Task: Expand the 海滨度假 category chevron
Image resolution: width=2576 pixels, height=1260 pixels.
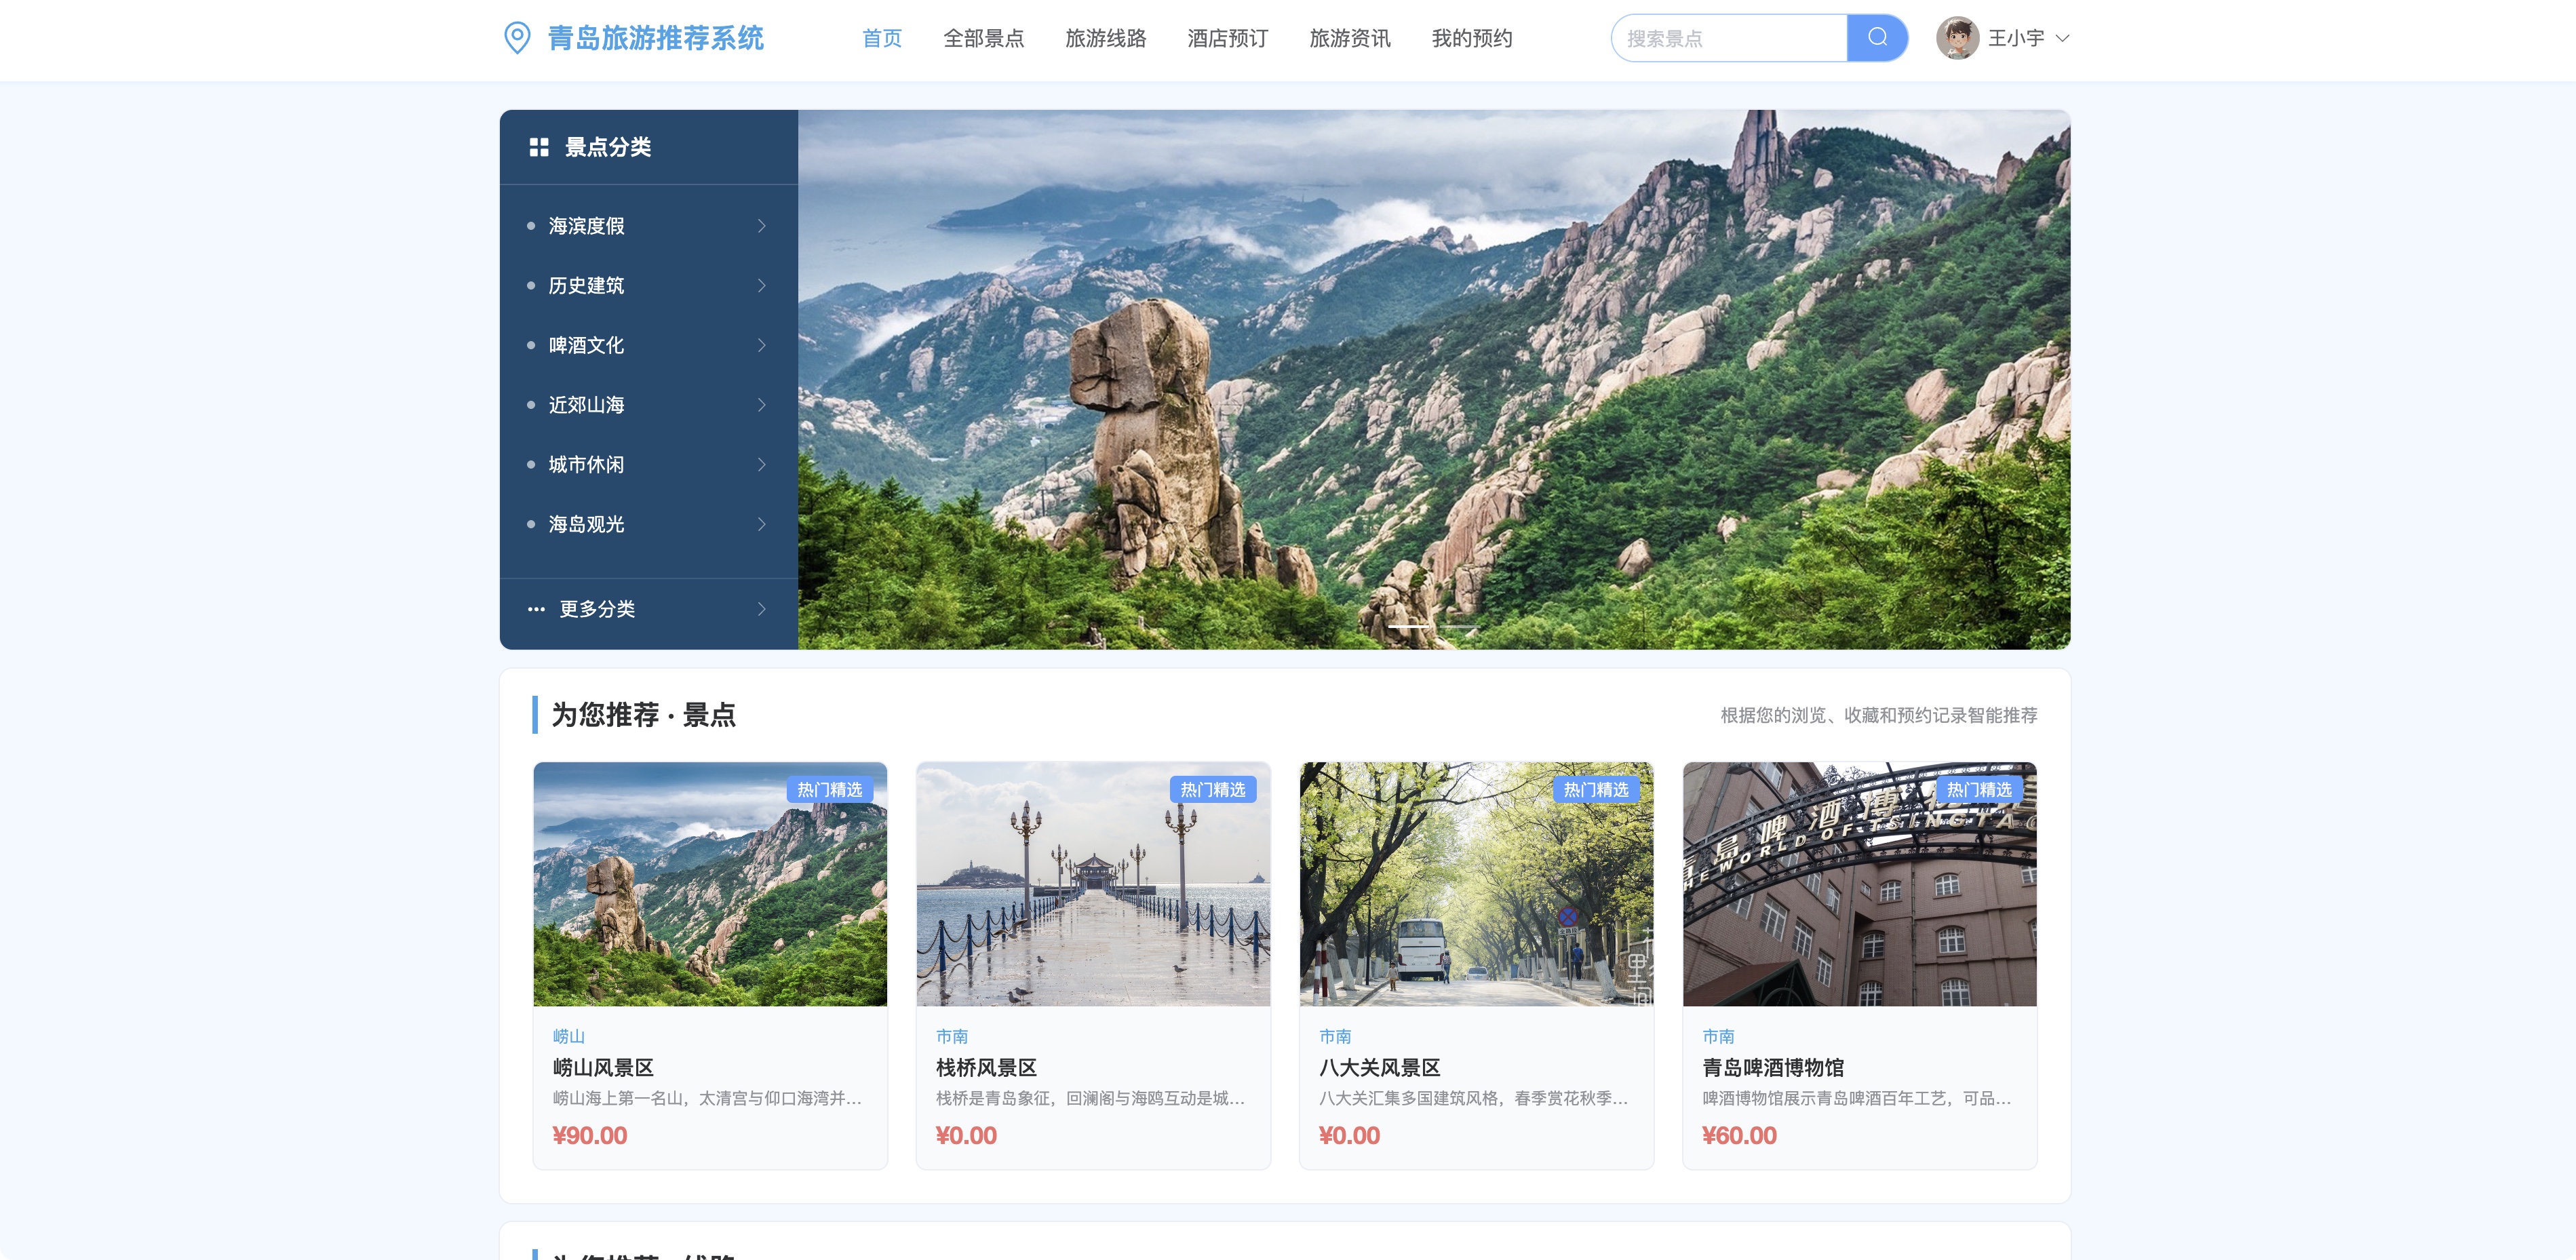Action: click(762, 226)
